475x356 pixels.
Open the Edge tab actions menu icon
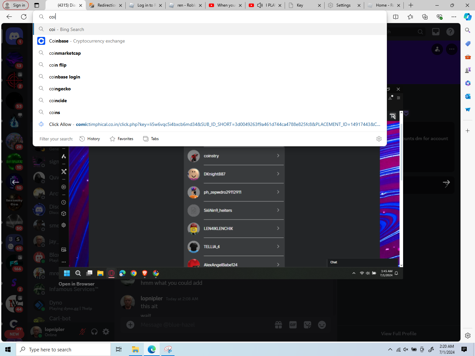37,5
